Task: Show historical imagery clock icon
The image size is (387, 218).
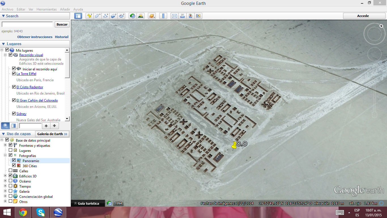Action: [132, 16]
